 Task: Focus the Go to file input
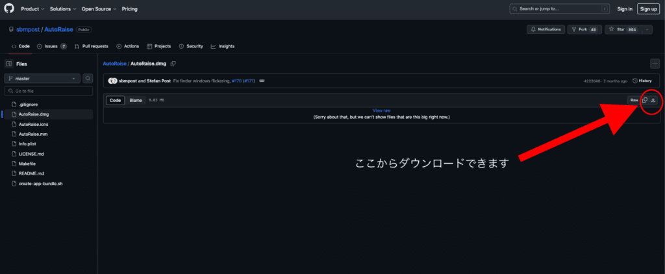coord(48,91)
